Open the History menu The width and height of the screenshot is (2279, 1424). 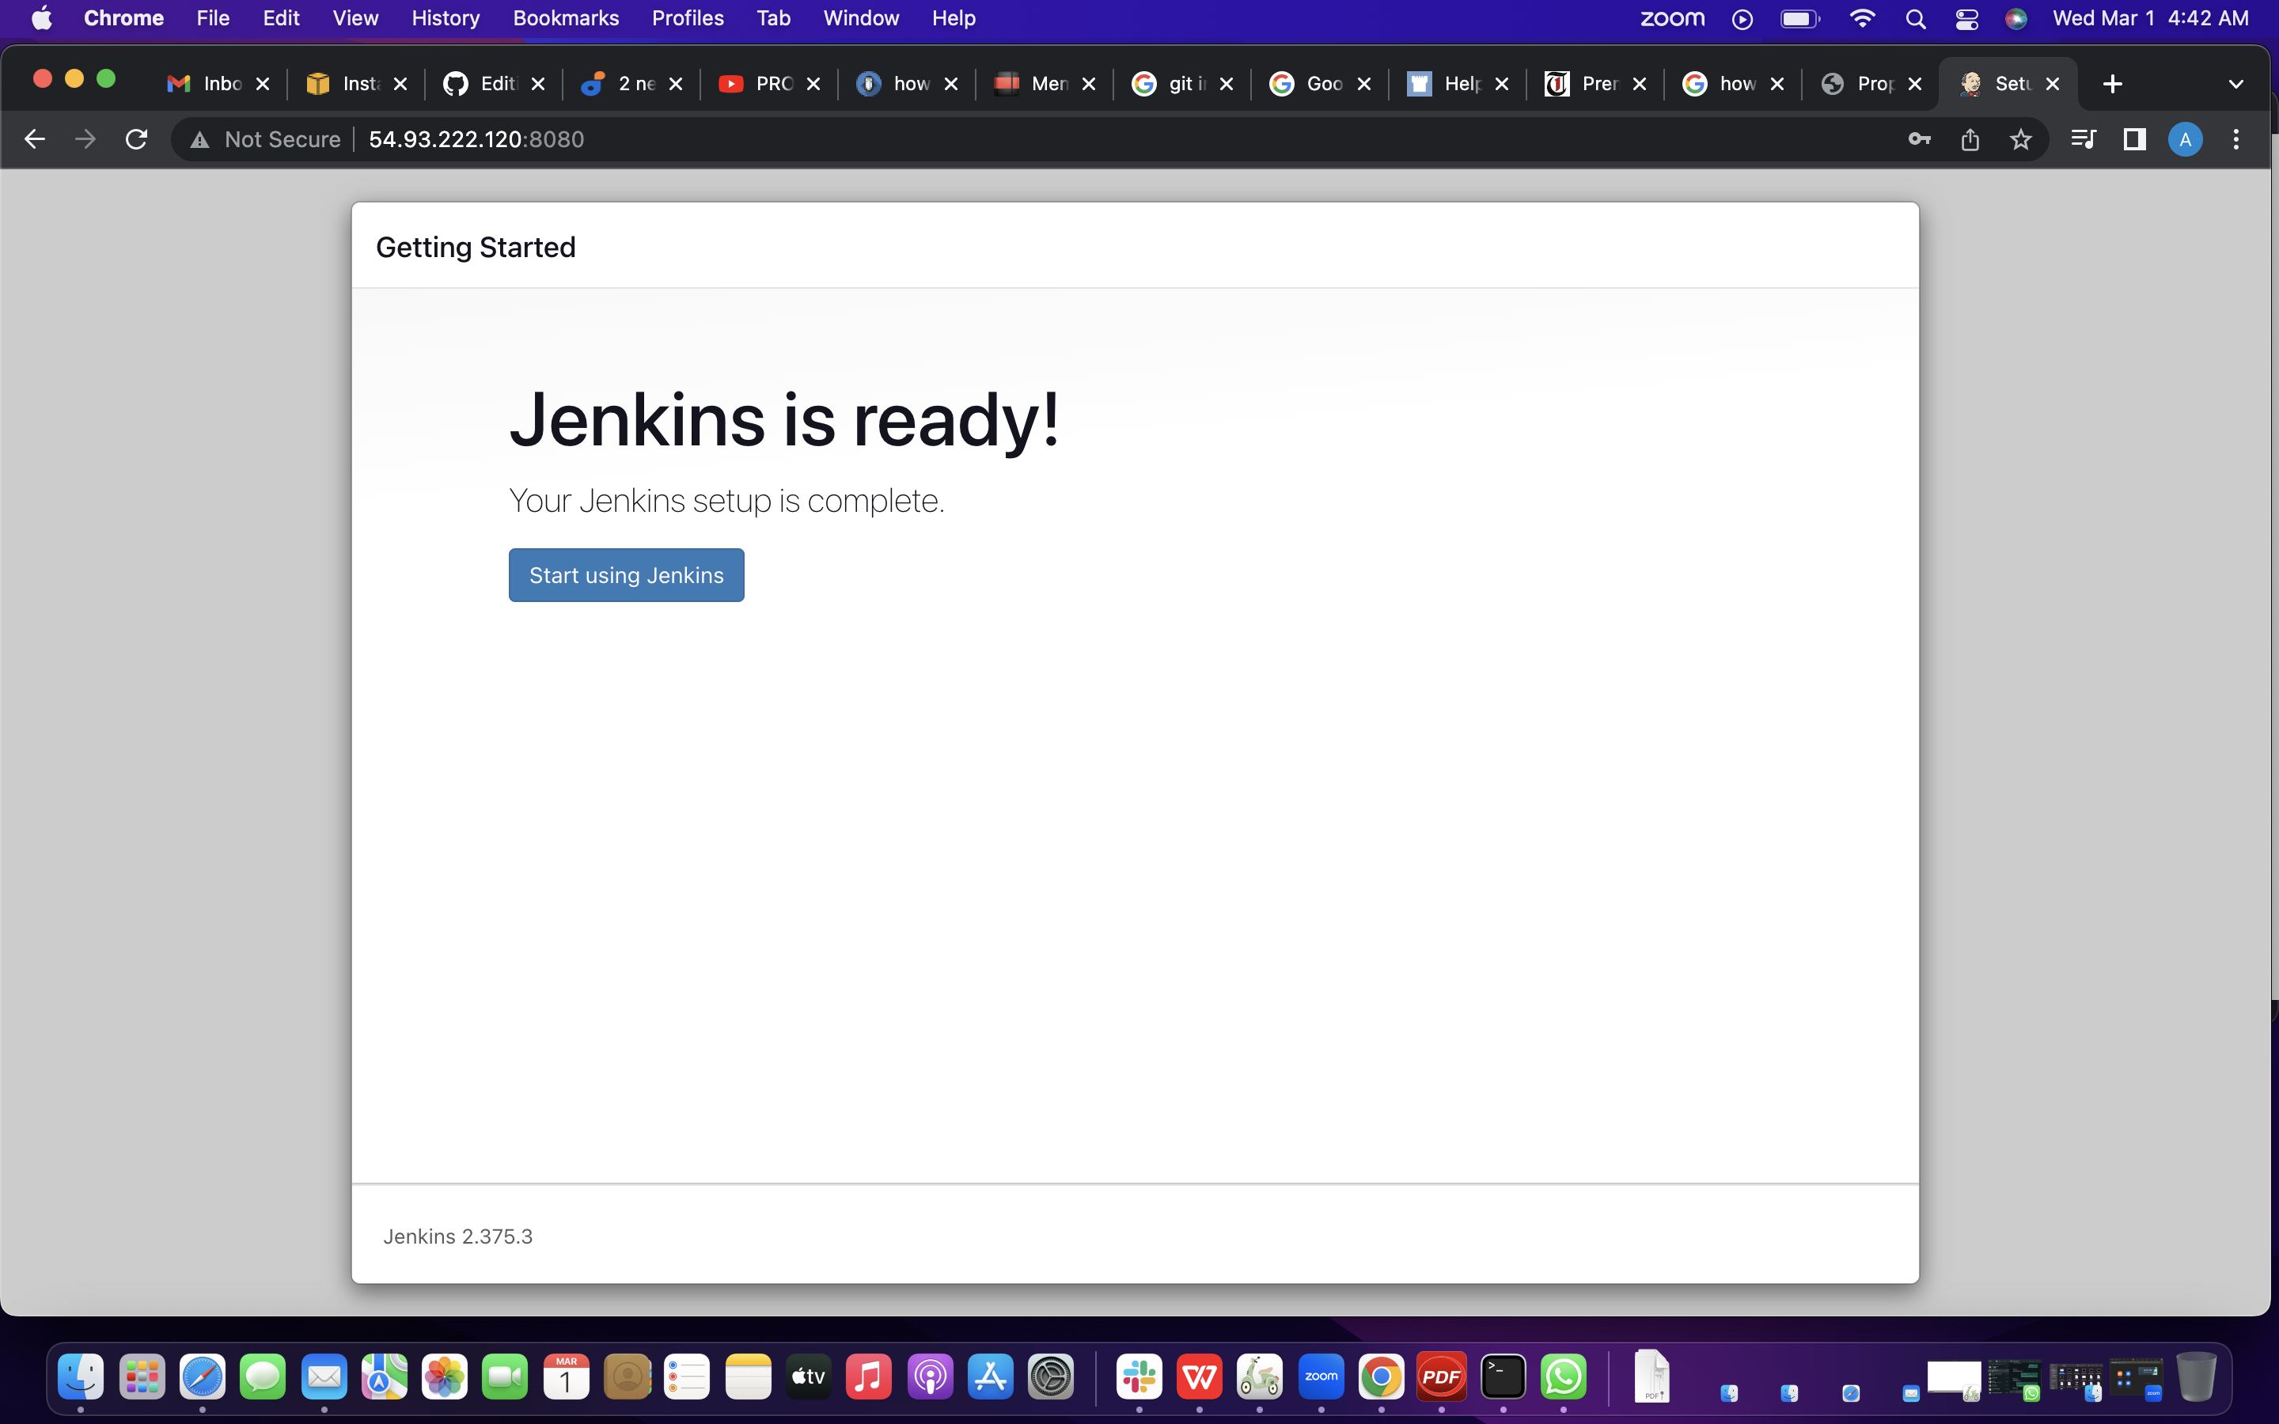(x=445, y=18)
